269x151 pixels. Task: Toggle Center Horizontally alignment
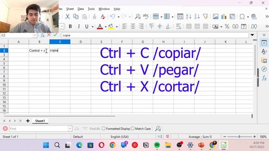133,26
